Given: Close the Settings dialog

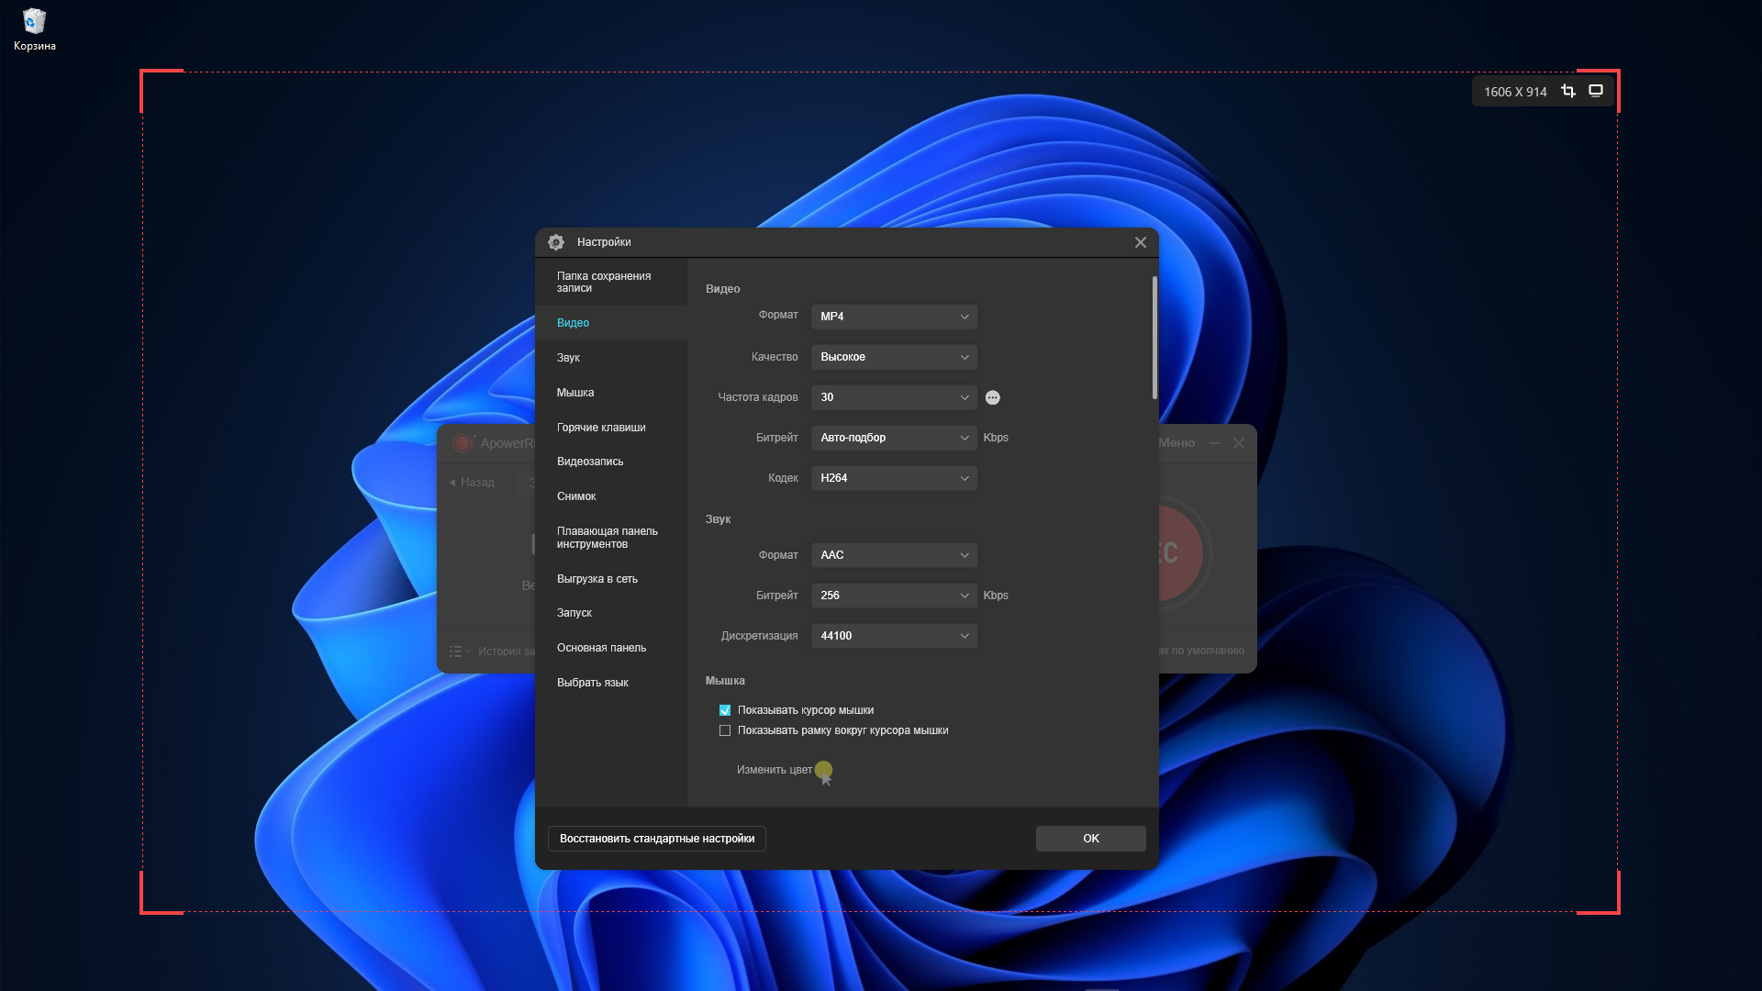Looking at the screenshot, I should (x=1140, y=242).
